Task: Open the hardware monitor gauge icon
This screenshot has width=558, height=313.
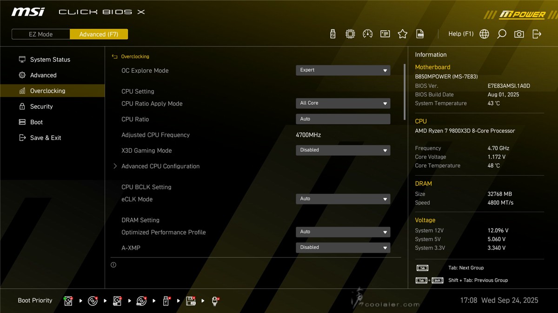Action: [368, 34]
